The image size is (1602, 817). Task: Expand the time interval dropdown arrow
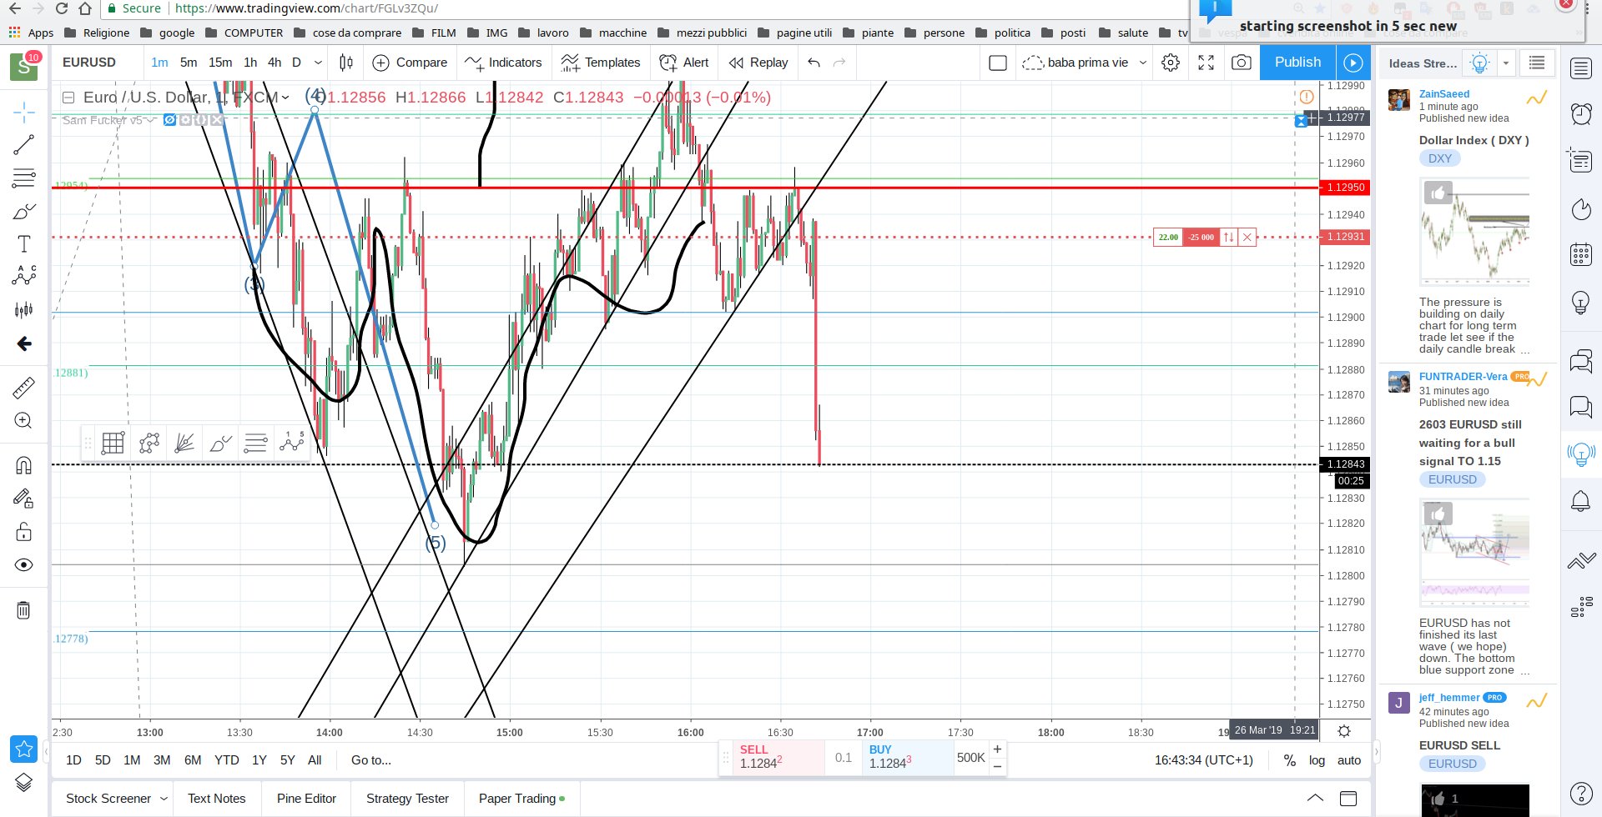318,63
